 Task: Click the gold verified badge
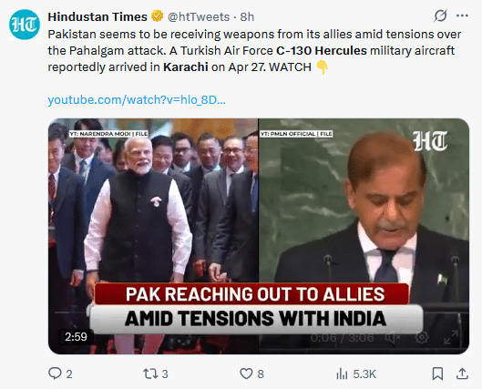[x=158, y=16]
